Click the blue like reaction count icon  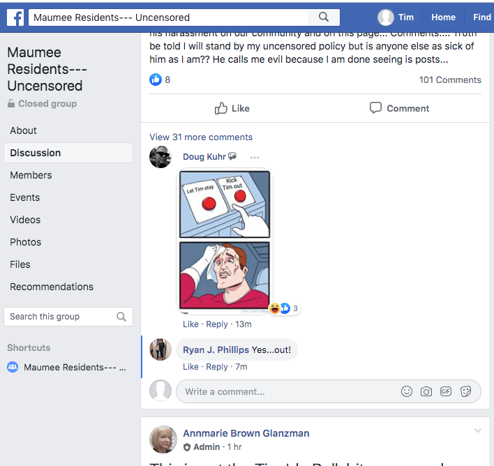tap(156, 80)
